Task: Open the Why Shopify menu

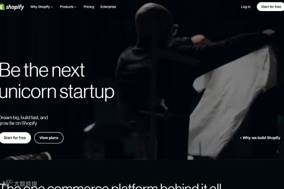Action: (41, 7)
